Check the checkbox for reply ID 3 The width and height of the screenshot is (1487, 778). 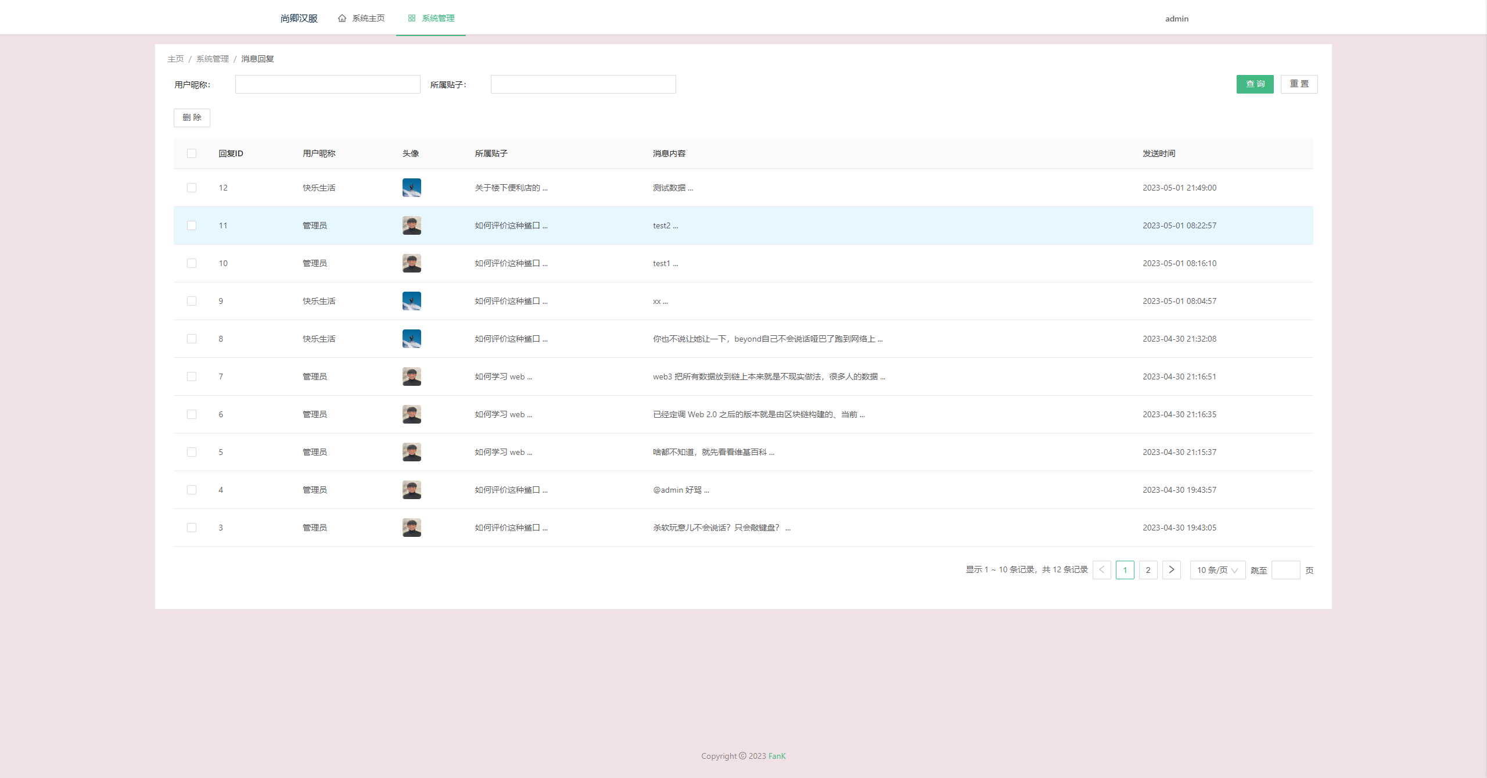(x=192, y=528)
